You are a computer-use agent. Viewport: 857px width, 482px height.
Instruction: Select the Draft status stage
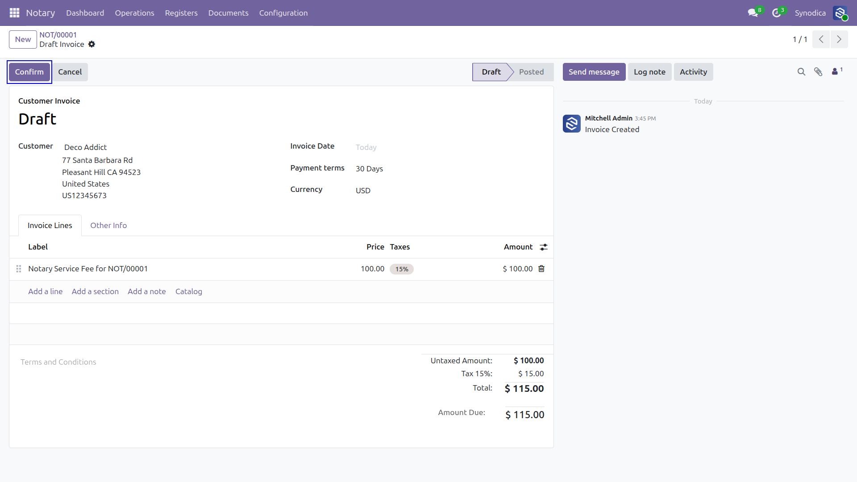pyautogui.click(x=491, y=72)
